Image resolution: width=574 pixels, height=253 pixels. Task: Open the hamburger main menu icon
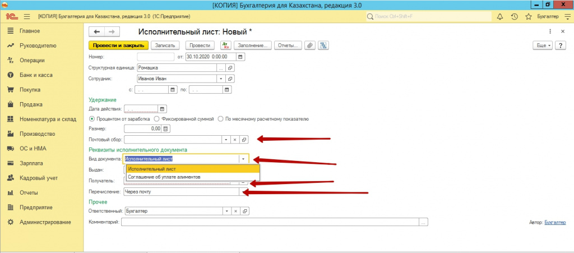pyautogui.click(x=27, y=16)
